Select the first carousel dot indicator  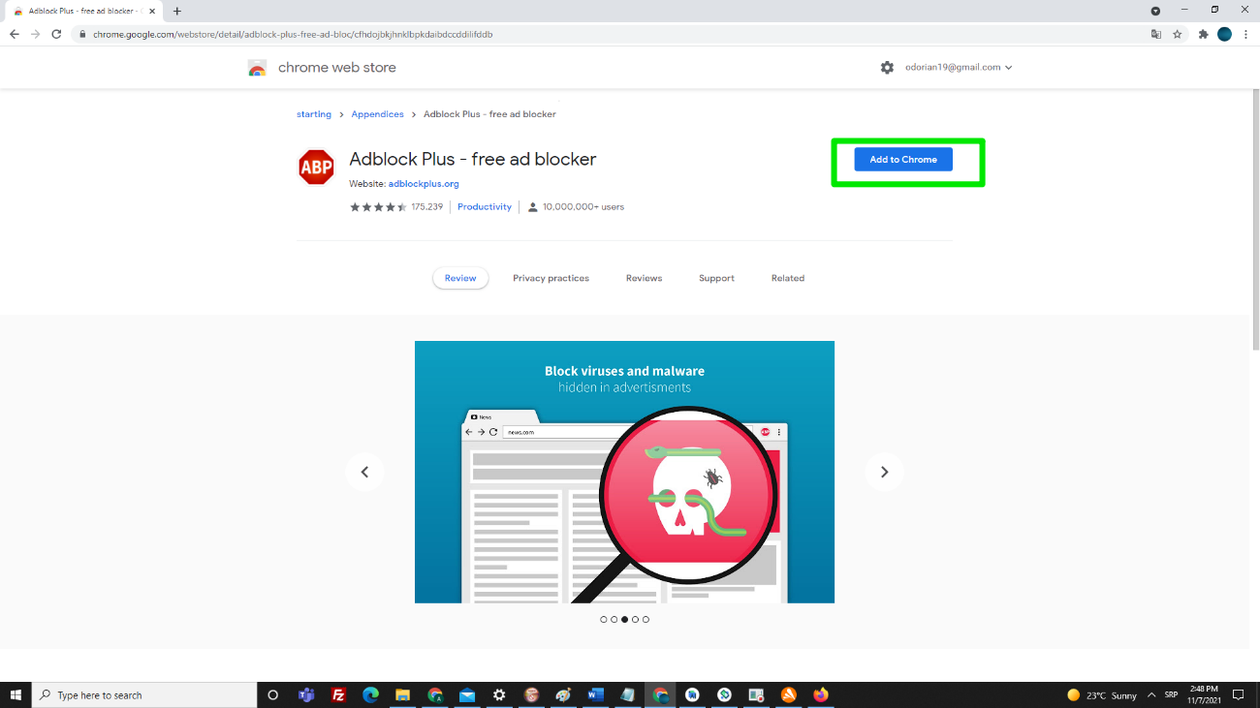[603, 619]
